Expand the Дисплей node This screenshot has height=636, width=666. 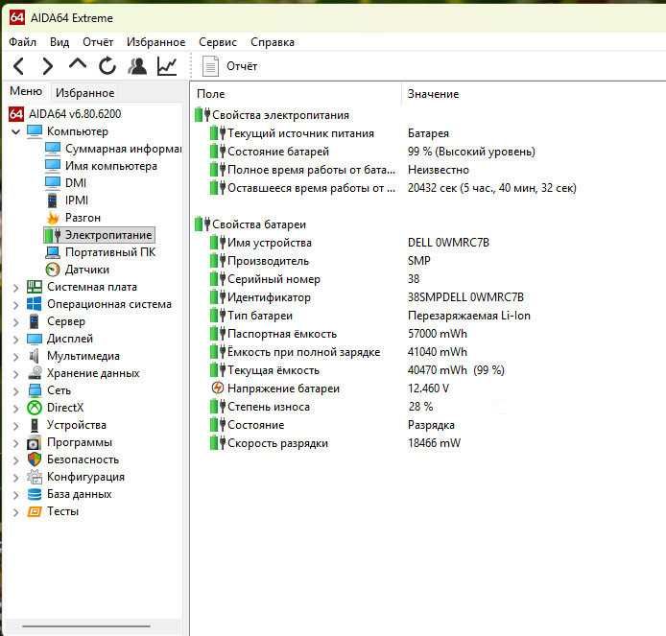(x=15, y=340)
